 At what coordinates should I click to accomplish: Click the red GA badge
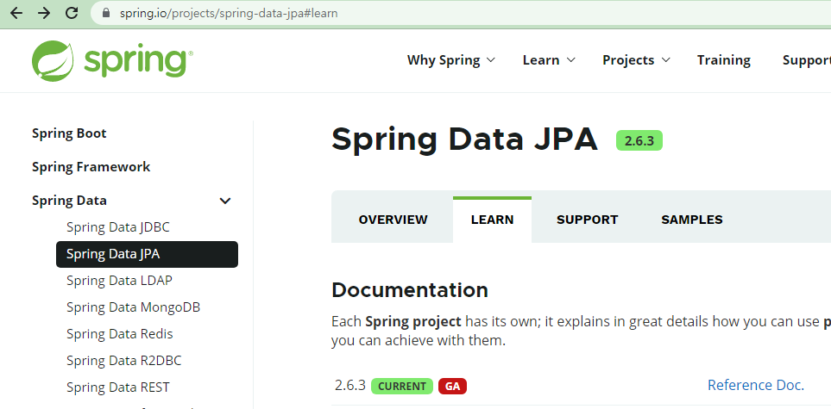point(452,387)
